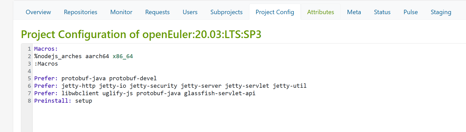Screen dimensions: 466x132
Task: Open the Requests tab
Action: coord(157,12)
